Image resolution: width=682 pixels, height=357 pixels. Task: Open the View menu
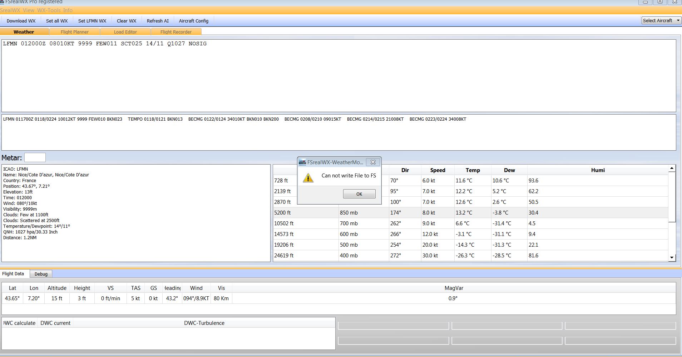[x=29, y=10]
